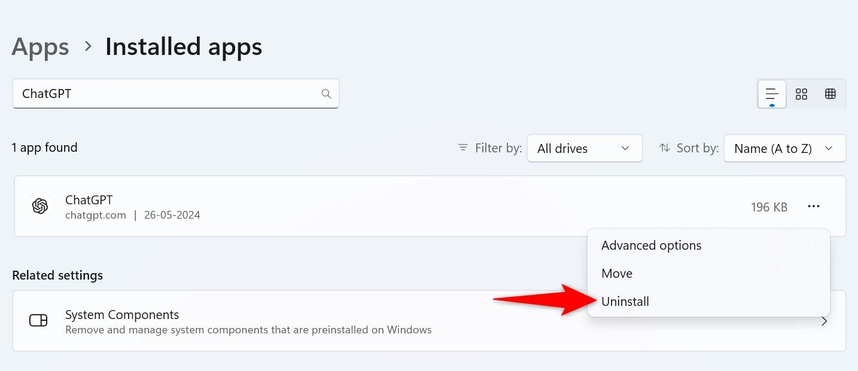Viewport: 858px width, 371px height.
Task: Open the All drives filter dropdown
Action: pos(585,148)
